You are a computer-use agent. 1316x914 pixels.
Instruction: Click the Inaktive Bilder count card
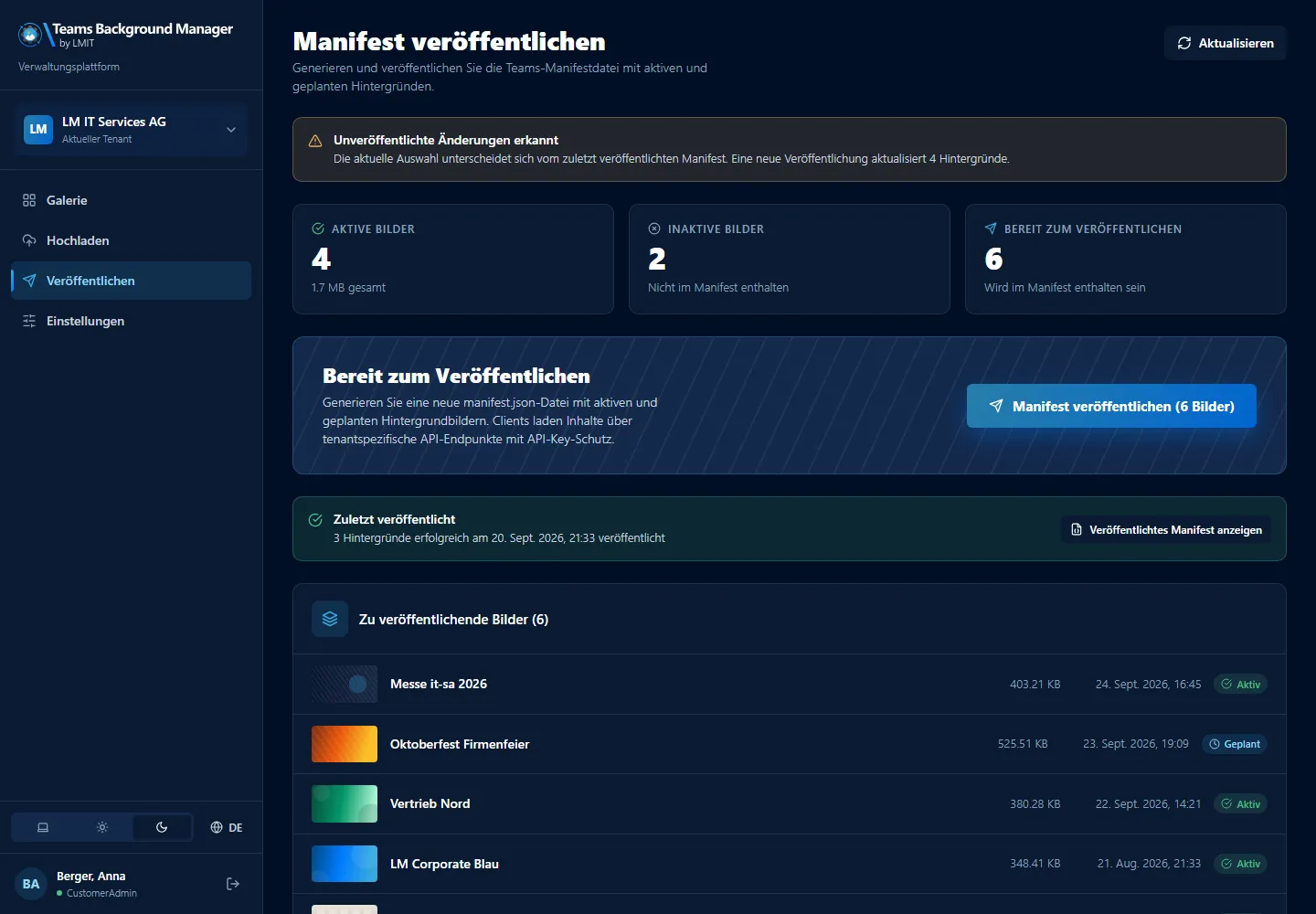[790, 259]
